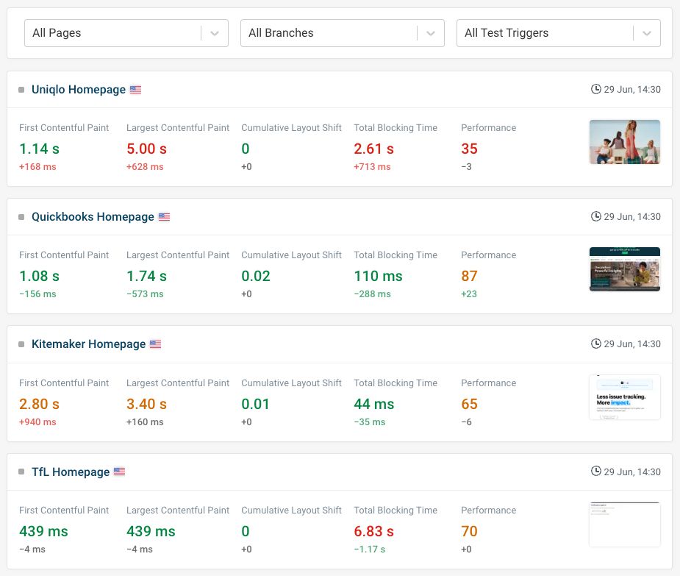Click the +23 change under Quickbooks Performance
This screenshot has width=680, height=576.
pos(469,294)
